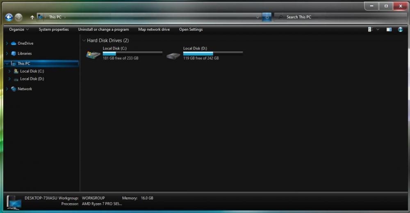Click the Back navigation arrow
The width and height of the screenshot is (410, 213).
click(9, 17)
